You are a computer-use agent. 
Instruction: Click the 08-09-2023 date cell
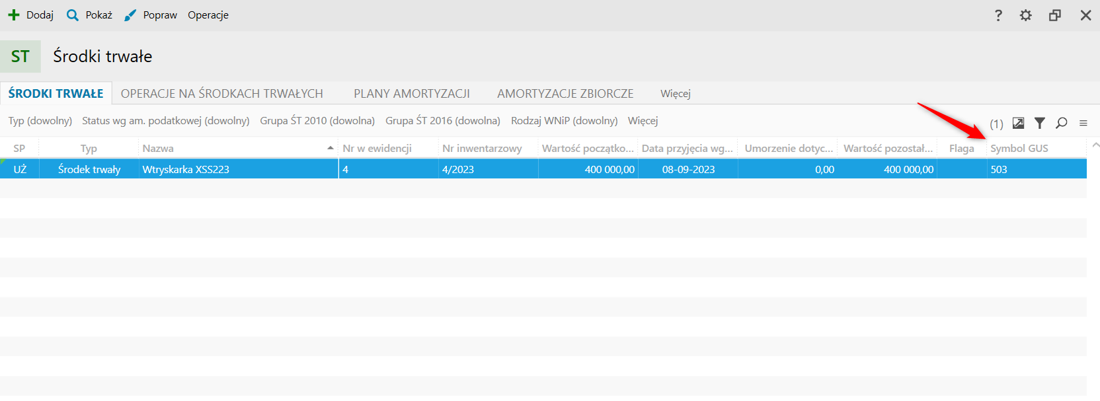tap(688, 169)
